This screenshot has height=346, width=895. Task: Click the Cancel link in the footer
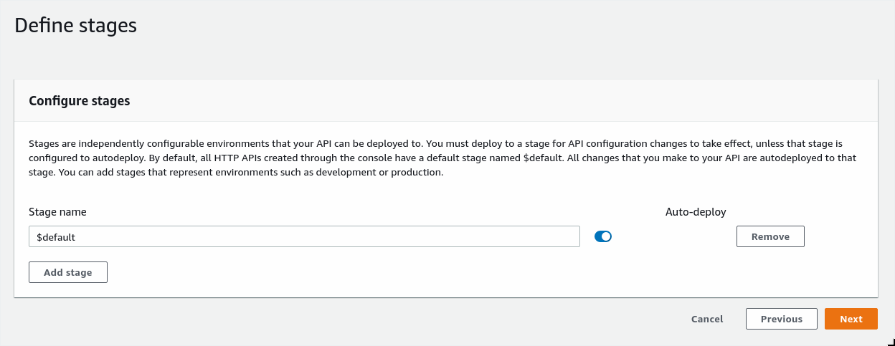click(707, 319)
